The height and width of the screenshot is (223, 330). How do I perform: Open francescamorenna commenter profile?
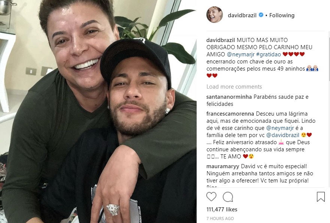pos(230,114)
